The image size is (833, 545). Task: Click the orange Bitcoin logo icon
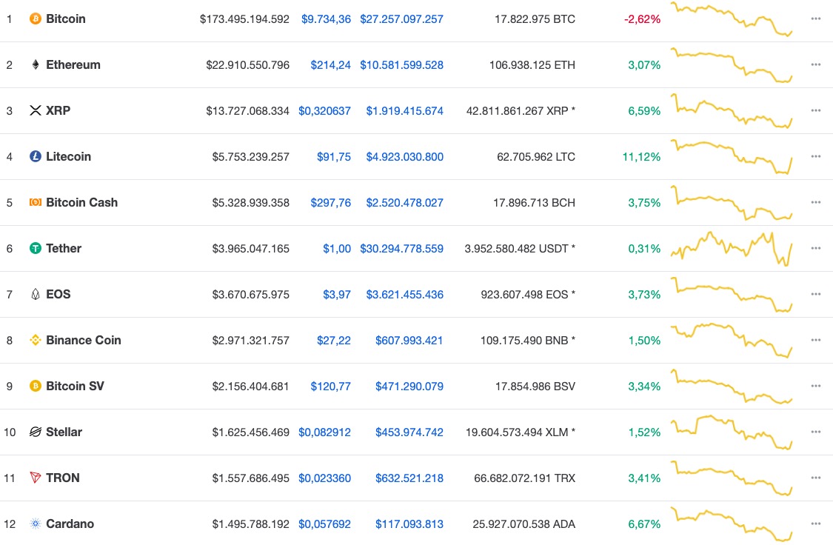(35, 19)
